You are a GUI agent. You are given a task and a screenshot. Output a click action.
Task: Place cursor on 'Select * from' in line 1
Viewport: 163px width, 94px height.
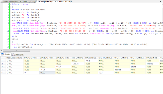pos(20,4)
